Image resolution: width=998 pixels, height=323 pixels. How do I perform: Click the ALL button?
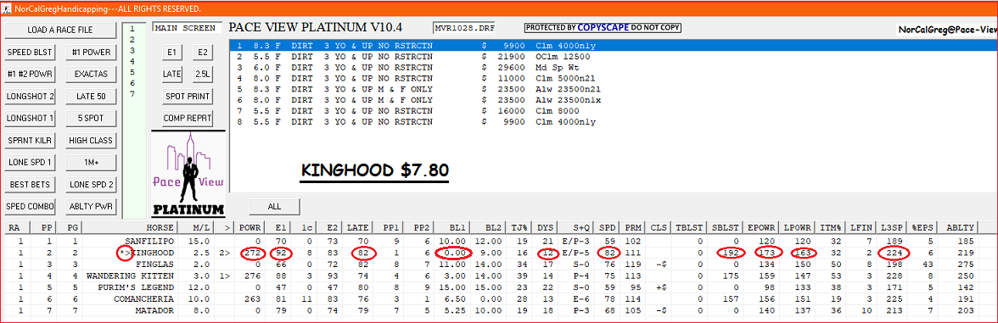(x=274, y=206)
